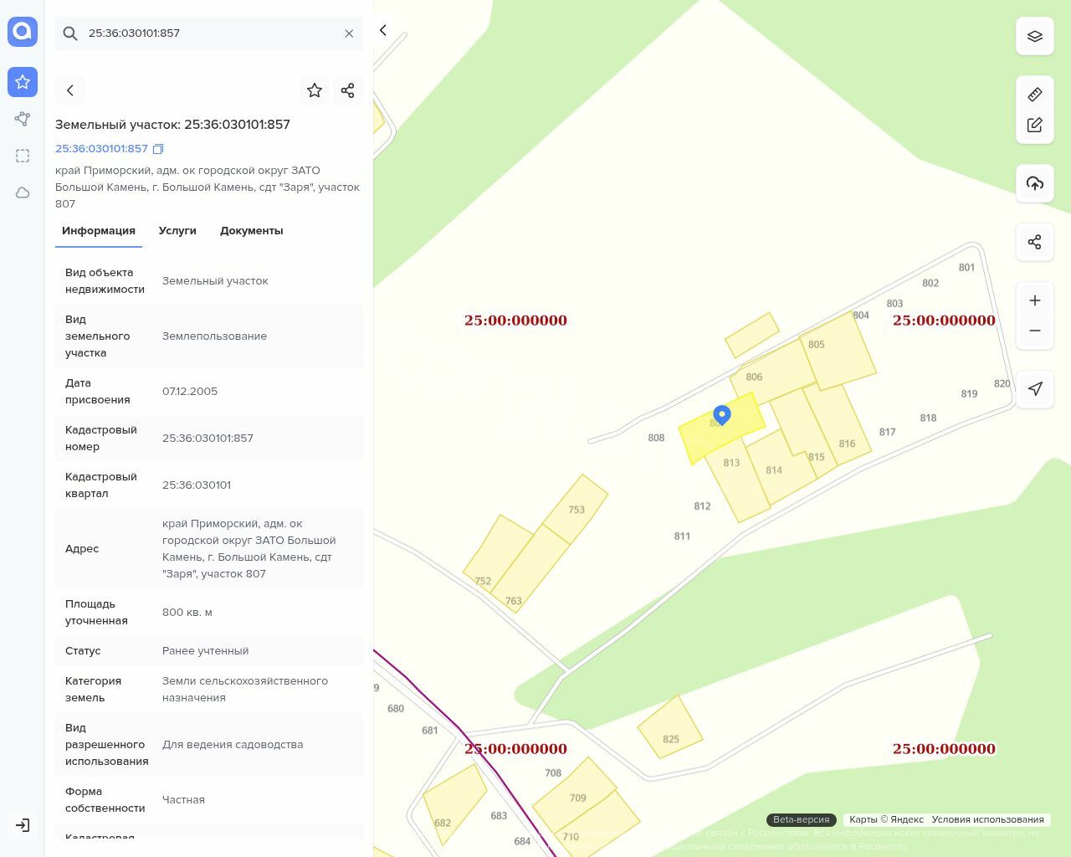Share the map via right-side share icon
This screenshot has width=1071, height=857.
pos(1034,242)
